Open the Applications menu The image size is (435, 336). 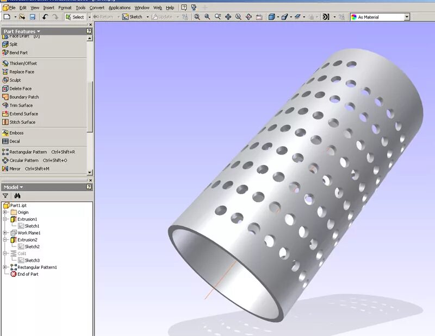tap(119, 8)
